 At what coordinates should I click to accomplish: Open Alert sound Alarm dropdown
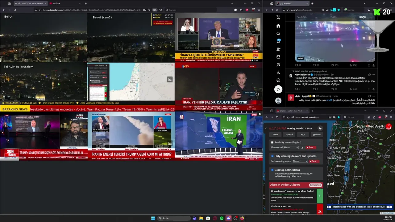(x=291, y=148)
